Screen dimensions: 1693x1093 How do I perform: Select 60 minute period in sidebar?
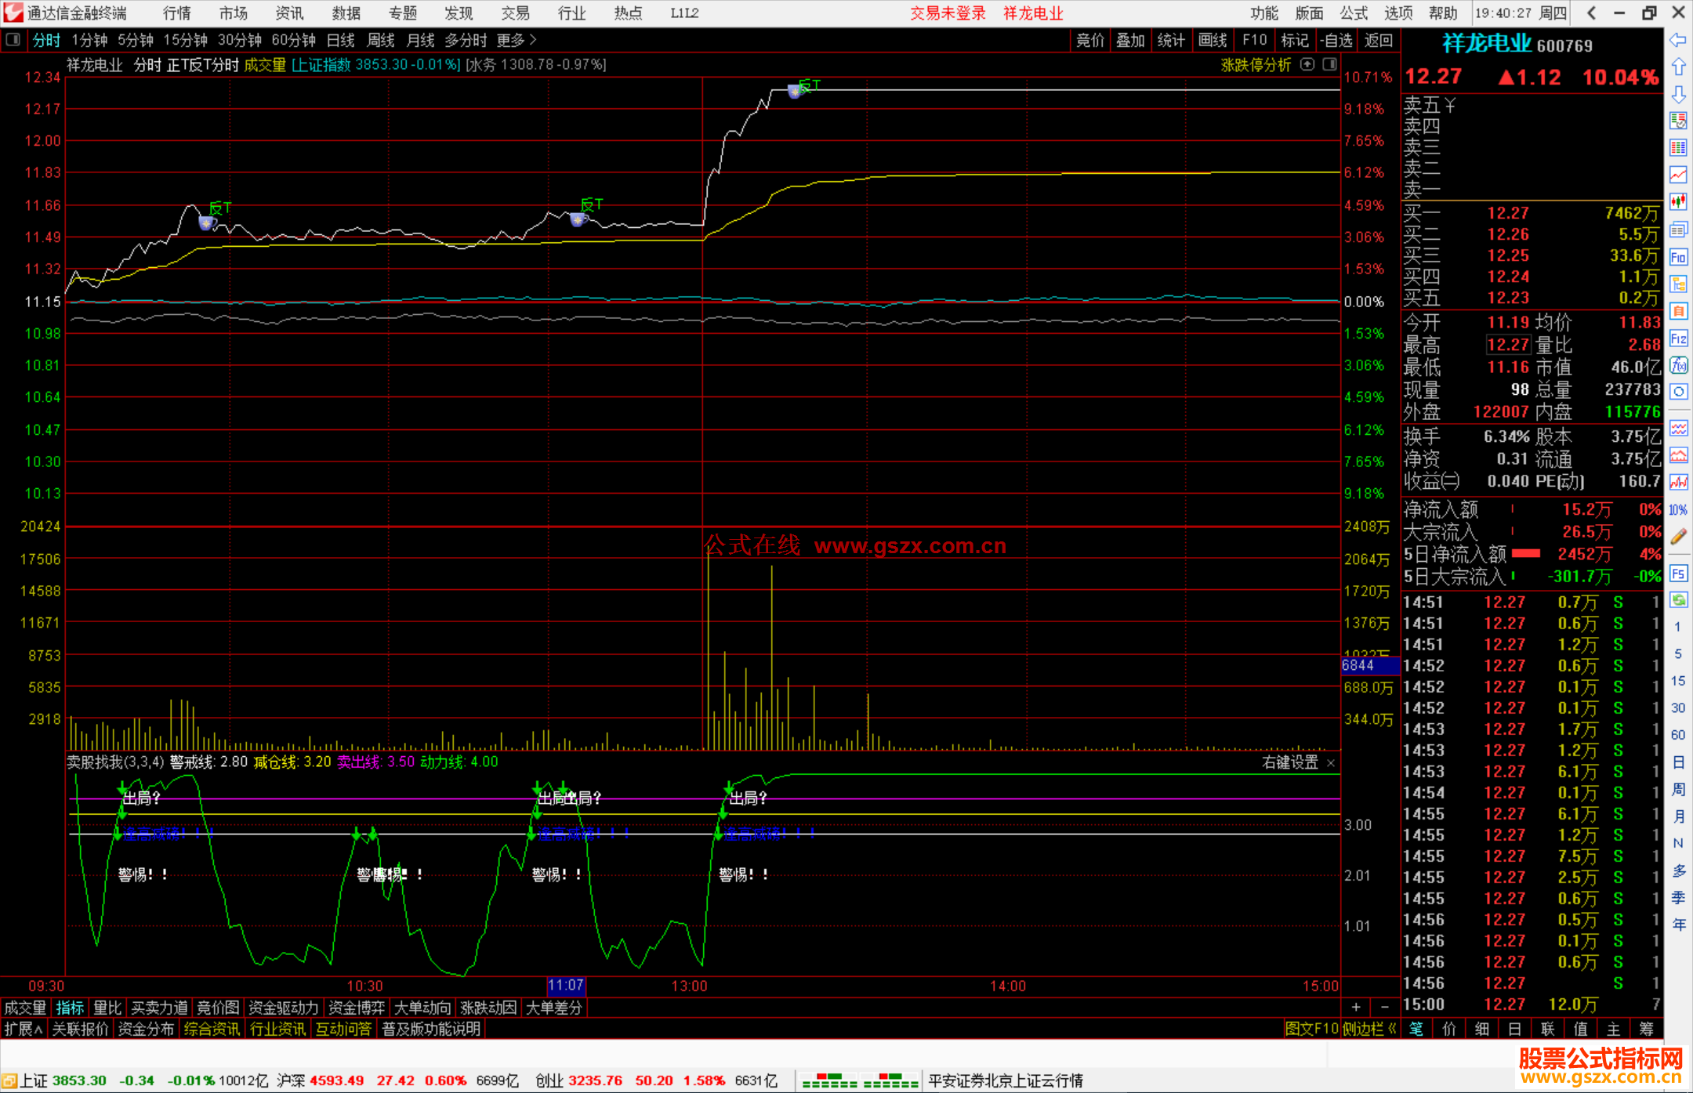coord(1678,735)
